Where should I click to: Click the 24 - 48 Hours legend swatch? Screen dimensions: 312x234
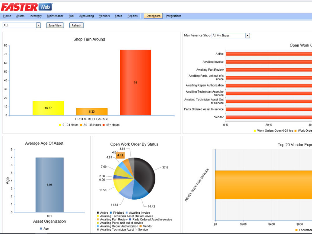pyautogui.click(x=81, y=125)
